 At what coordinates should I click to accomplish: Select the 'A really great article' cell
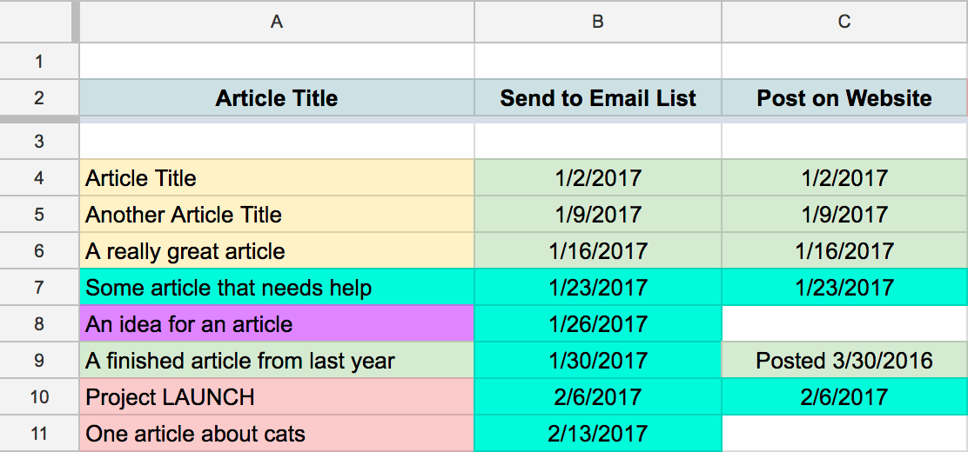277,251
